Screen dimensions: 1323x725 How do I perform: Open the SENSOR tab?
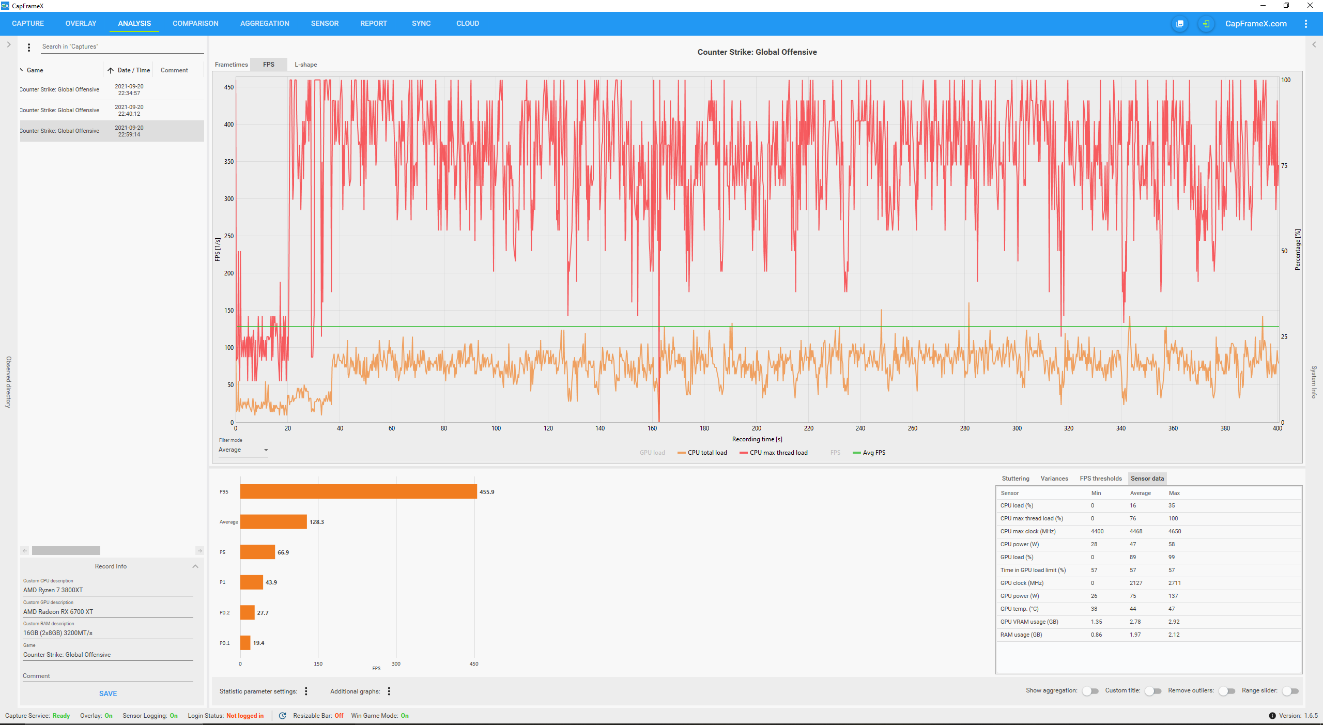pyautogui.click(x=325, y=24)
